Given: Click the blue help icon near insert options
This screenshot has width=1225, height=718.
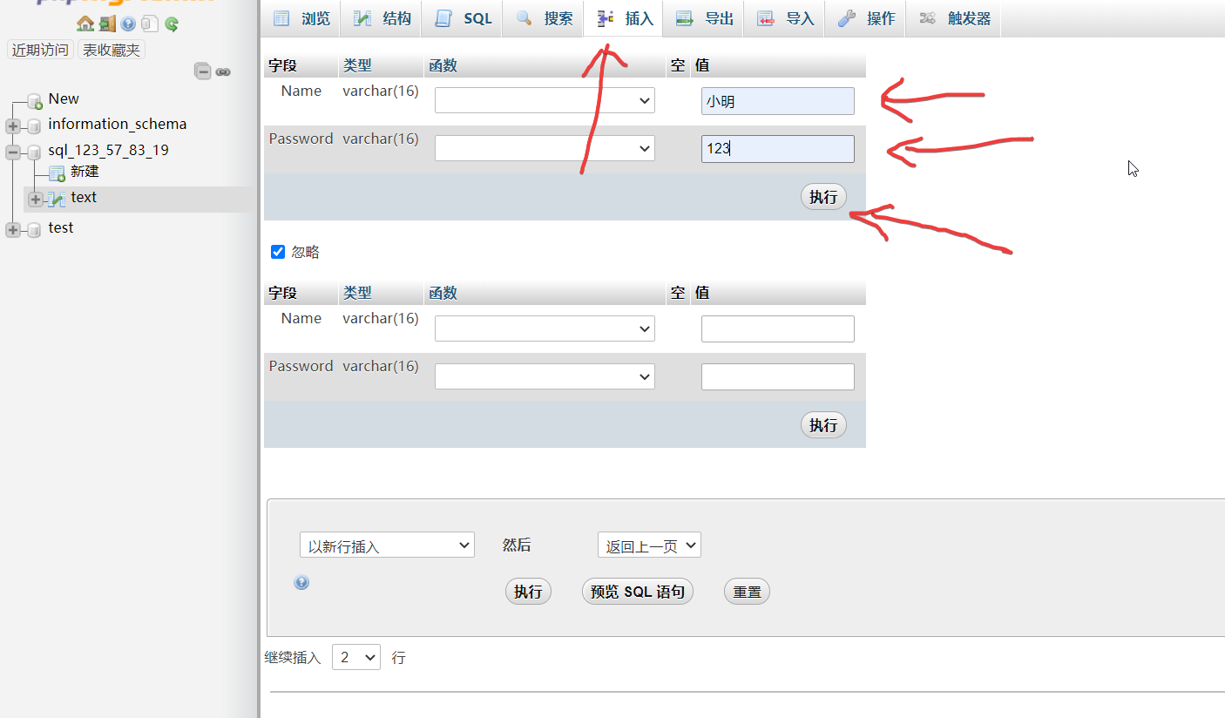Looking at the screenshot, I should pos(301,582).
